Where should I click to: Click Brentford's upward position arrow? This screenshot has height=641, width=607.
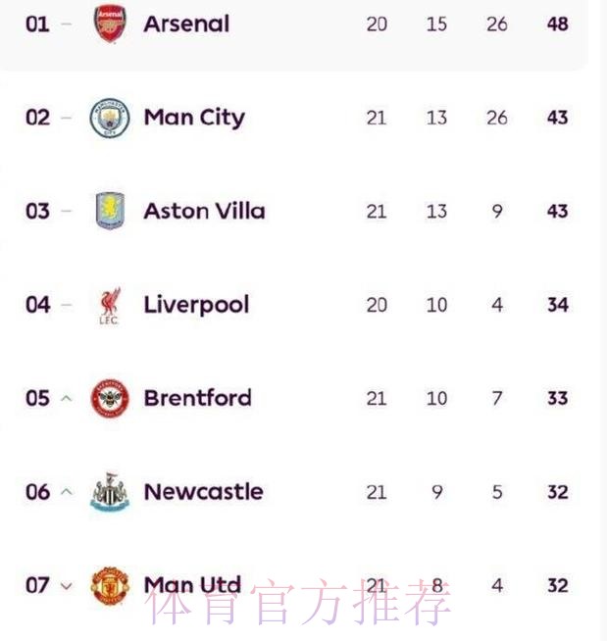(67, 399)
